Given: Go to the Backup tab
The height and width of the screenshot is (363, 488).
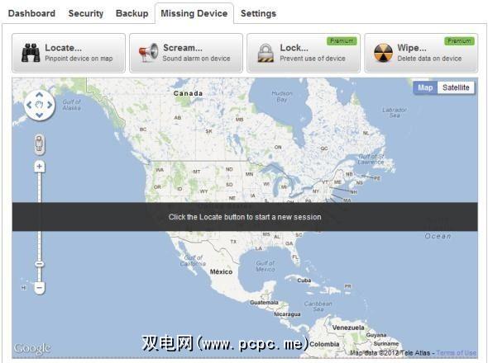Looking at the screenshot, I should tap(132, 13).
